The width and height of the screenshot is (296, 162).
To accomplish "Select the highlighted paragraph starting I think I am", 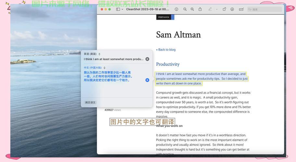I will [202, 78].
